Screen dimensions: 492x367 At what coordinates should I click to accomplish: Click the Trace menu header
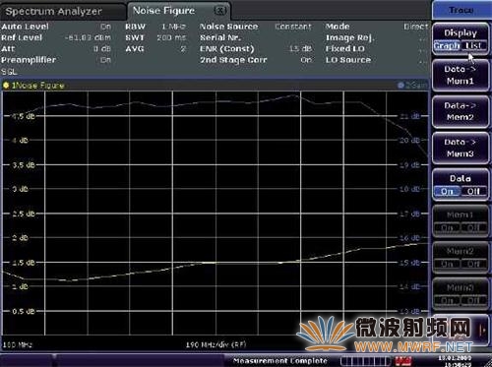461,11
